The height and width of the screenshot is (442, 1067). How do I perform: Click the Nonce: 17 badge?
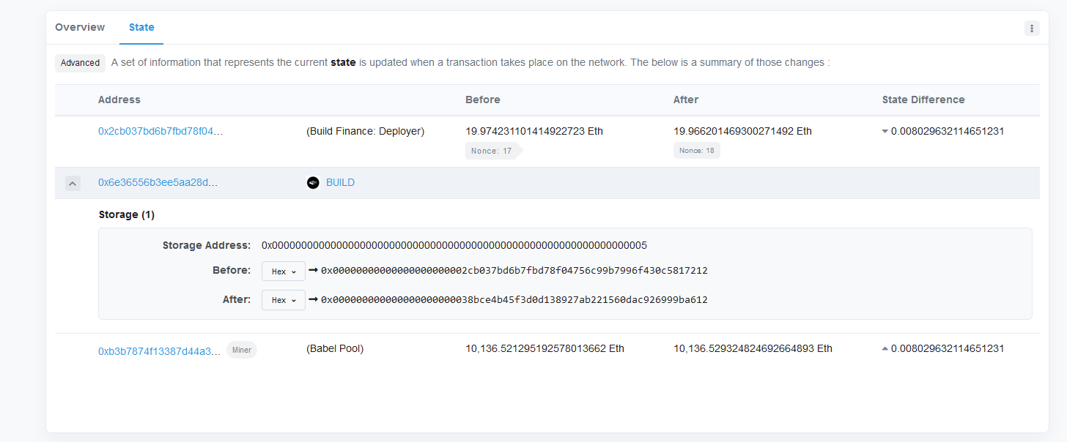pyautogui.click(x=492, y=151)
